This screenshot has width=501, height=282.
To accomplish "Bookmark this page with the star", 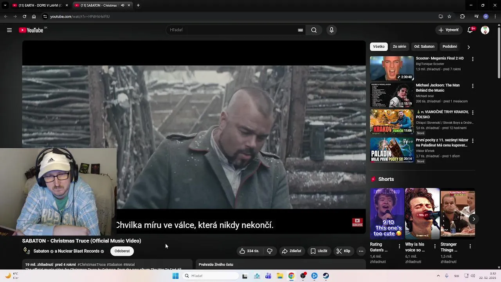I will 449,16.
